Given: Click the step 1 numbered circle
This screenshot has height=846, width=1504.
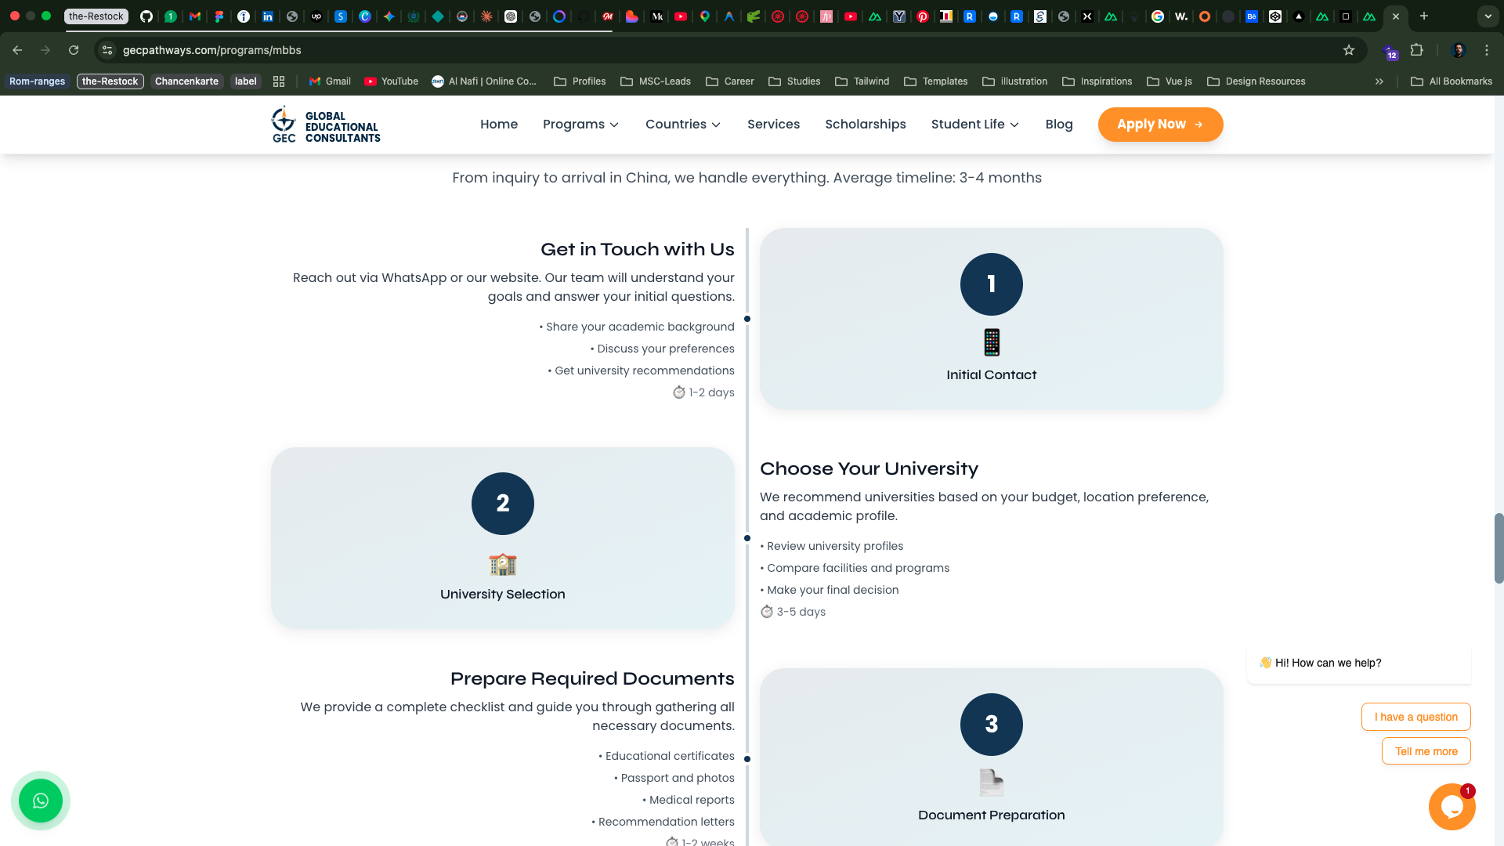Looking at the screenshot, I should pos(991,284).
